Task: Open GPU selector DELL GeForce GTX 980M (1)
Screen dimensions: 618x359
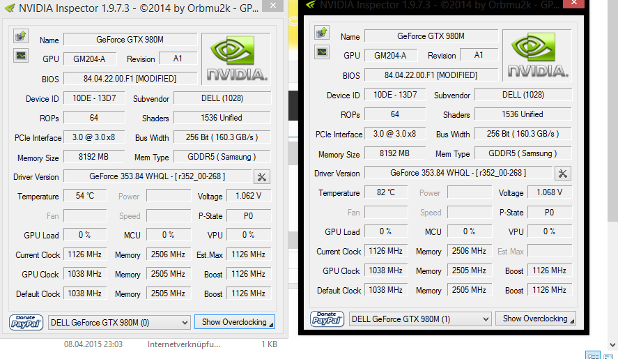Action: 420,319
